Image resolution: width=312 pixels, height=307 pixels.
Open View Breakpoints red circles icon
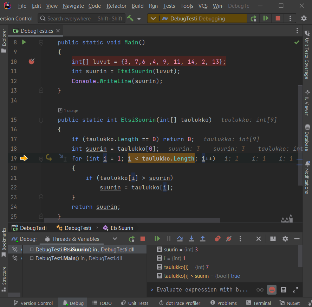pyautogui.click(x=217, y=239)
